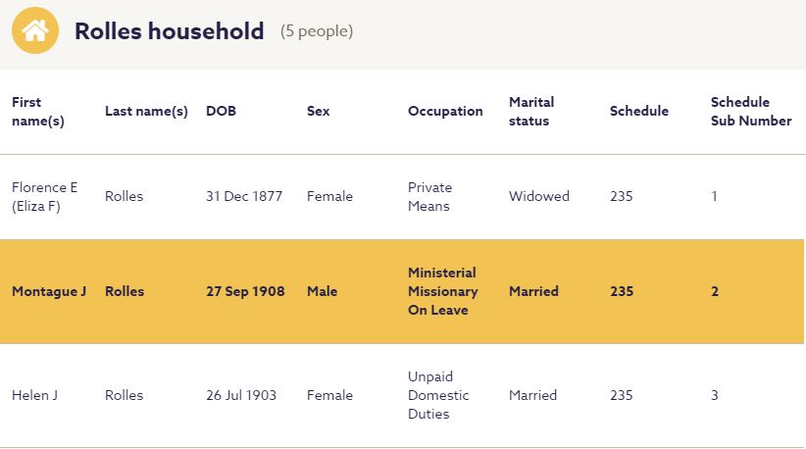
Task: Click the Last name(s) column header
Action: click(x=146, y=111)
